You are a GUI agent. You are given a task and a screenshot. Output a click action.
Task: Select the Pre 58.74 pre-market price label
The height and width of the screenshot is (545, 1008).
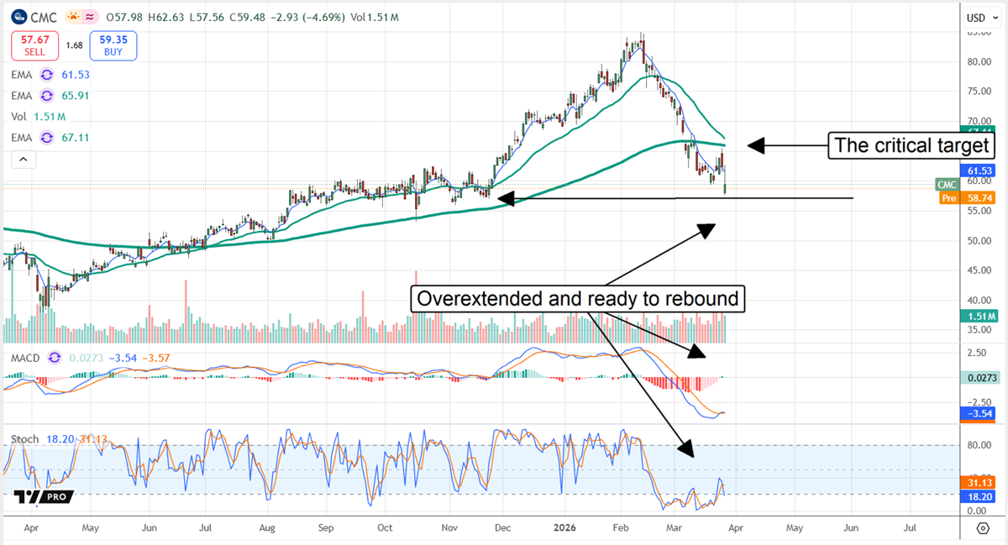[x=966, y=198]
